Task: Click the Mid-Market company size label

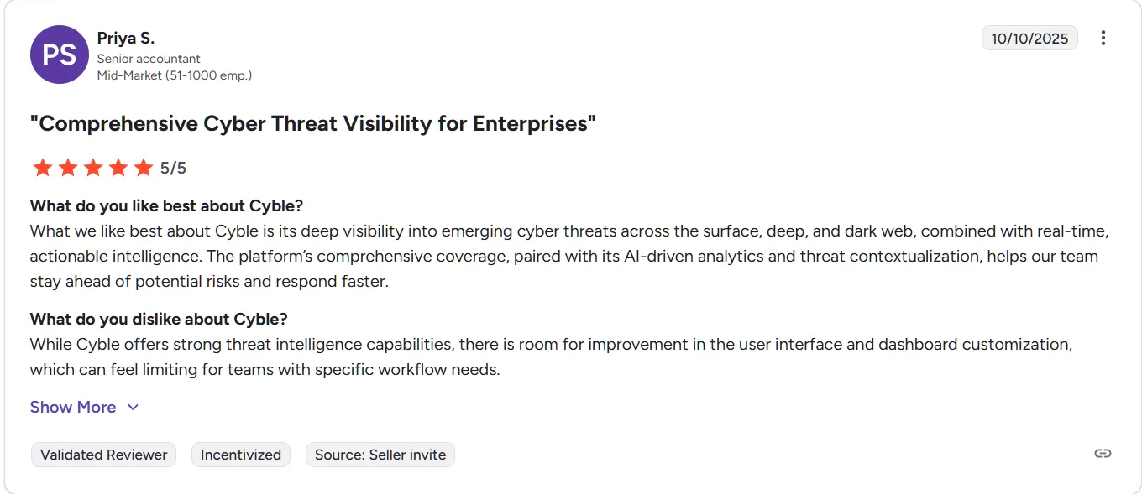Action: point(175,75)
